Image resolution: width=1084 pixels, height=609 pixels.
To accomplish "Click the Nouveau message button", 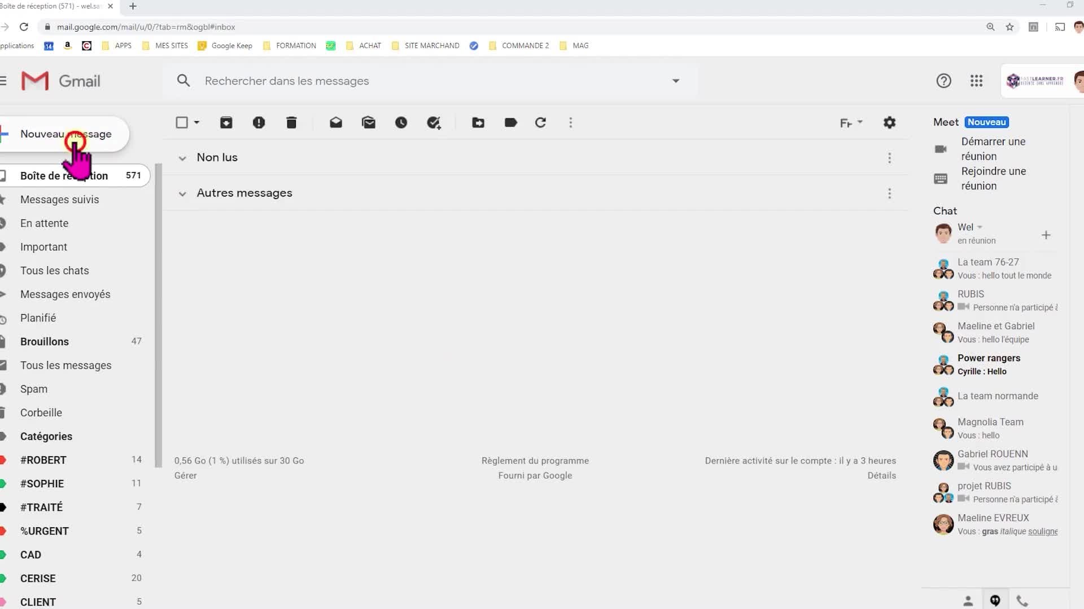I will [65, 134].
